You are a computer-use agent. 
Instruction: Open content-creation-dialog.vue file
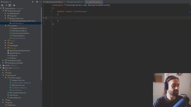21,83
